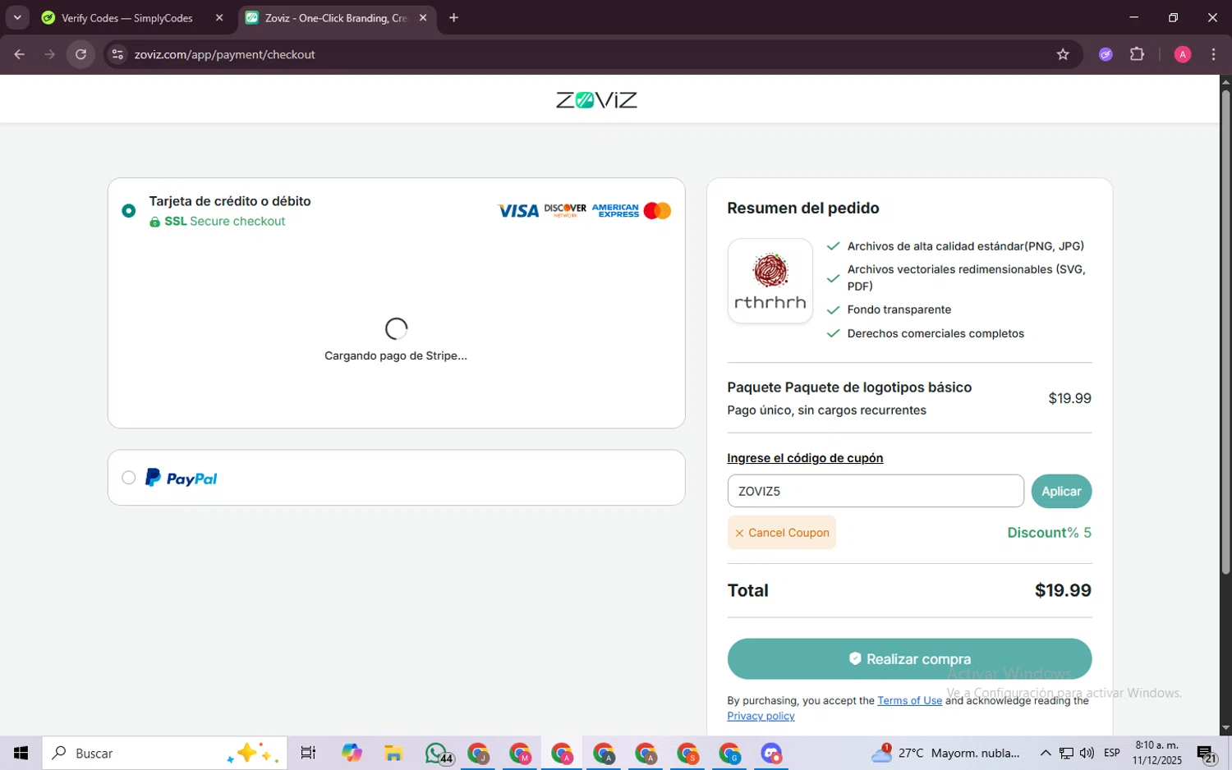Image resolution: width=1232 pixels, height=770 pixels.
Task: Click Cancel Coupon to remove the code
Action: click(782, 533)
